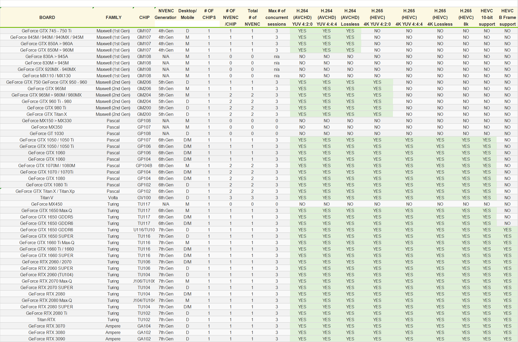Click the GeForce RTX 2080 Ti cell
Image resolution: width=518 pixels, height=342 pixels.
(x=47, y=313)
